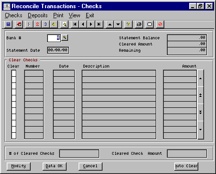
Task: Click the page down double arrow
Action: [201, 113]
